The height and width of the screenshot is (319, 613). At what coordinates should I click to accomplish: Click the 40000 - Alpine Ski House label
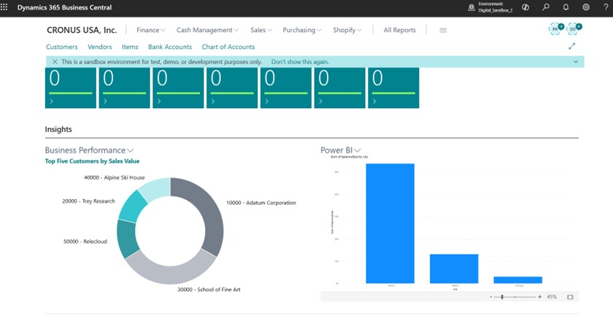(x=114, y=177)
